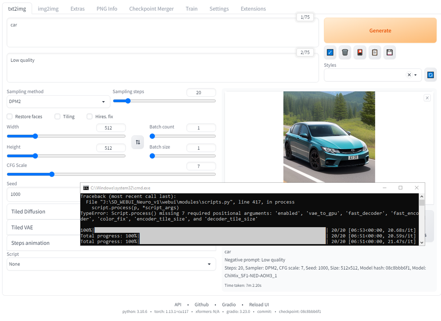Open the Script dropdown showing None
The width and height of the screenshot is (441, 321).
pos(111,264)
